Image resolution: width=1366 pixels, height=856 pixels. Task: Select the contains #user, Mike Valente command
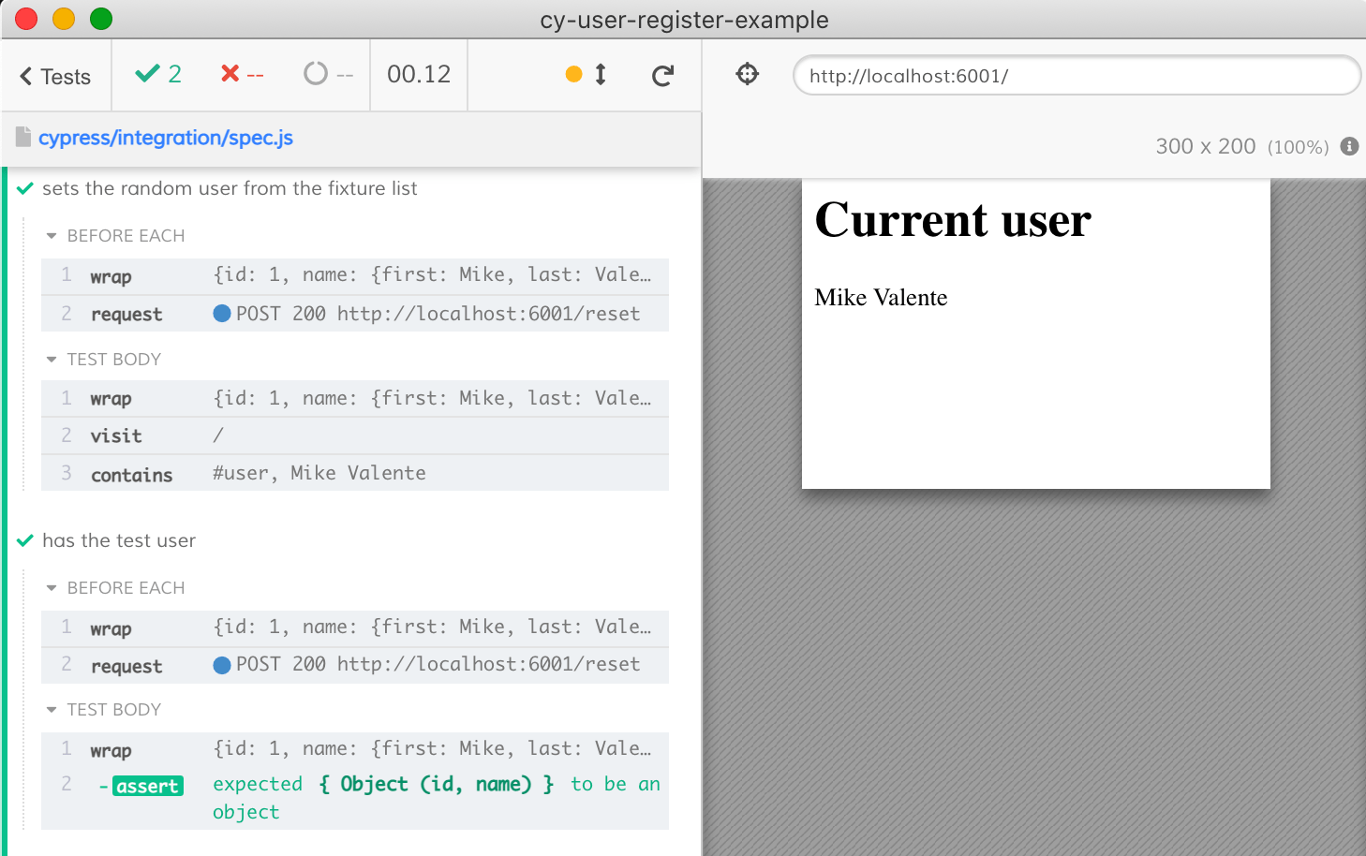[355, 473]
